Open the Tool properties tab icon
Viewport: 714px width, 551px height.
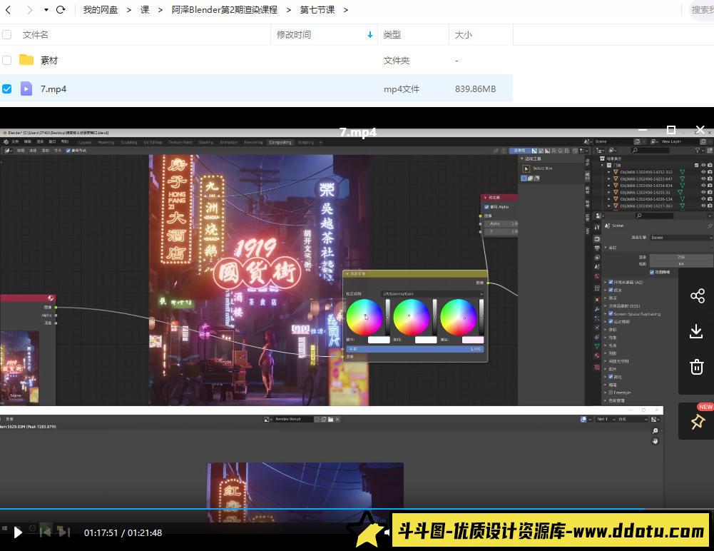click(597, 227)
